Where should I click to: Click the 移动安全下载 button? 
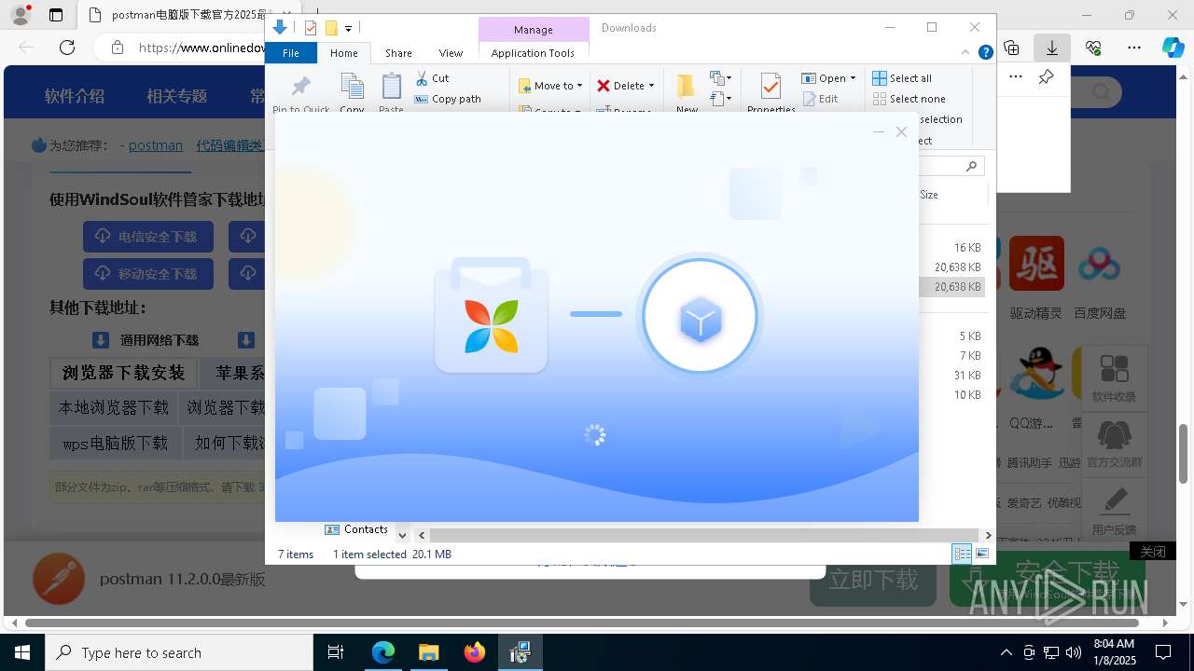148,274
